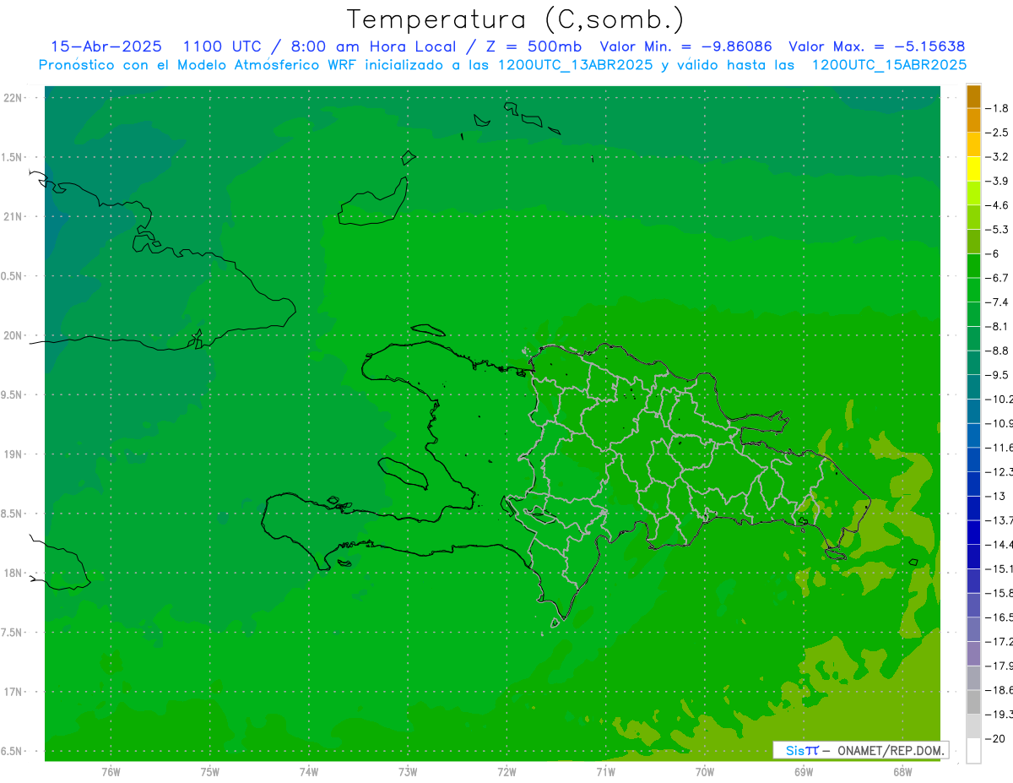Image resolution: width=1013 pixels, height=783 pixels.
Task: Click the blue legend swatch between -11.6 and -12.3
Action: [x=973, y=459]
